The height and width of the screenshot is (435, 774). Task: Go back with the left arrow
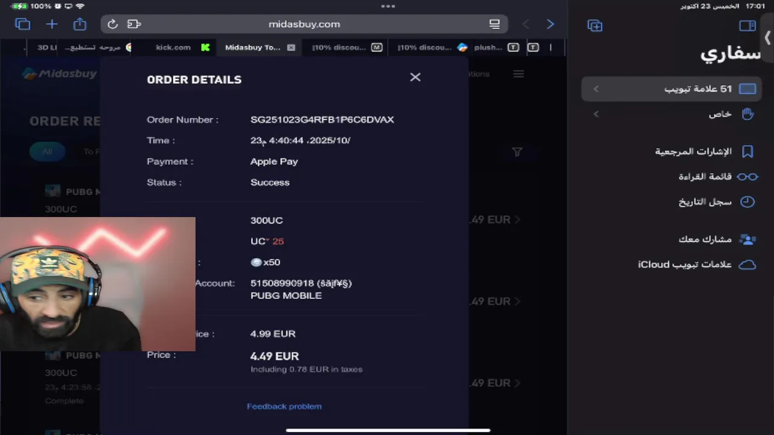525,24
